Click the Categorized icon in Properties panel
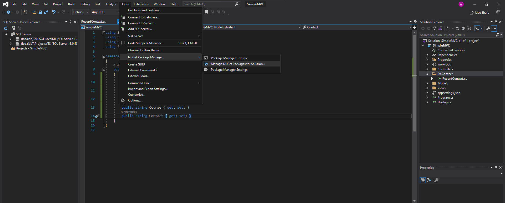Screen dimensions: 505x203 click(423, 180)
